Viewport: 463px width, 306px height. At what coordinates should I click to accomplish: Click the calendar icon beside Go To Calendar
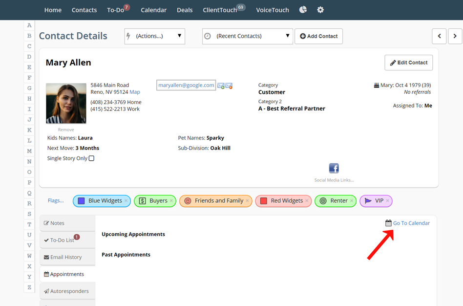[x=388, y=223]
